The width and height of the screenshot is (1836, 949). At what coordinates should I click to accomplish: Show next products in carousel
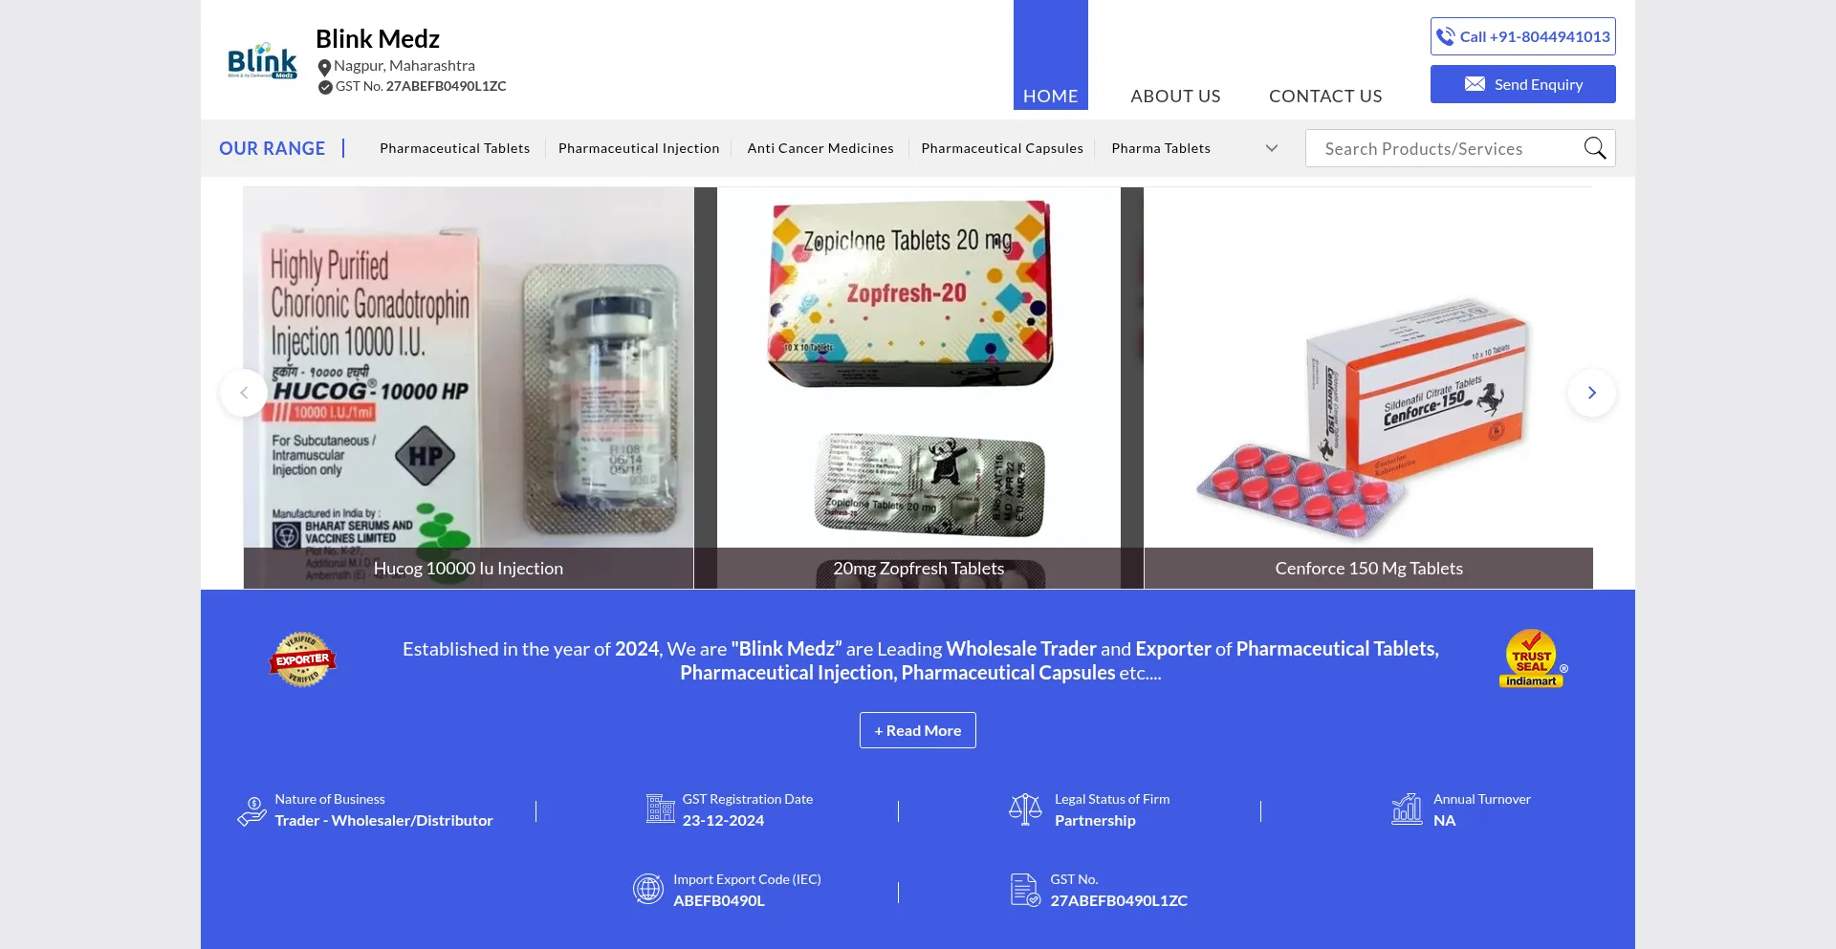(x=1592, y=393)
